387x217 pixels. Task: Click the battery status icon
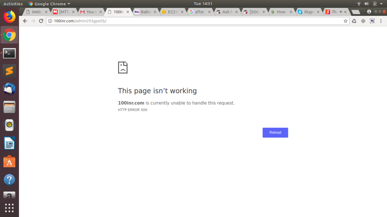pos(375,4)
